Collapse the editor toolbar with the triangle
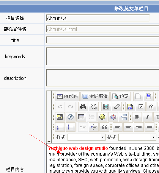This screenshot has width=159, height=173. point(49,141)
